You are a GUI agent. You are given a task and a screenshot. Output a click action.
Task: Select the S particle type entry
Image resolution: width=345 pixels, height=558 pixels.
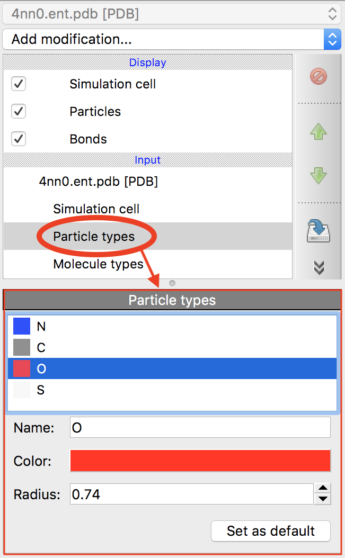click(x=40, y=390)
